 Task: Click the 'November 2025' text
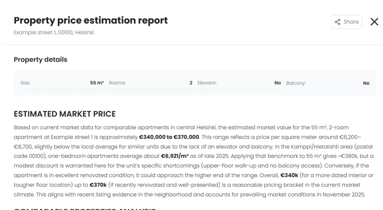[343, 195]
